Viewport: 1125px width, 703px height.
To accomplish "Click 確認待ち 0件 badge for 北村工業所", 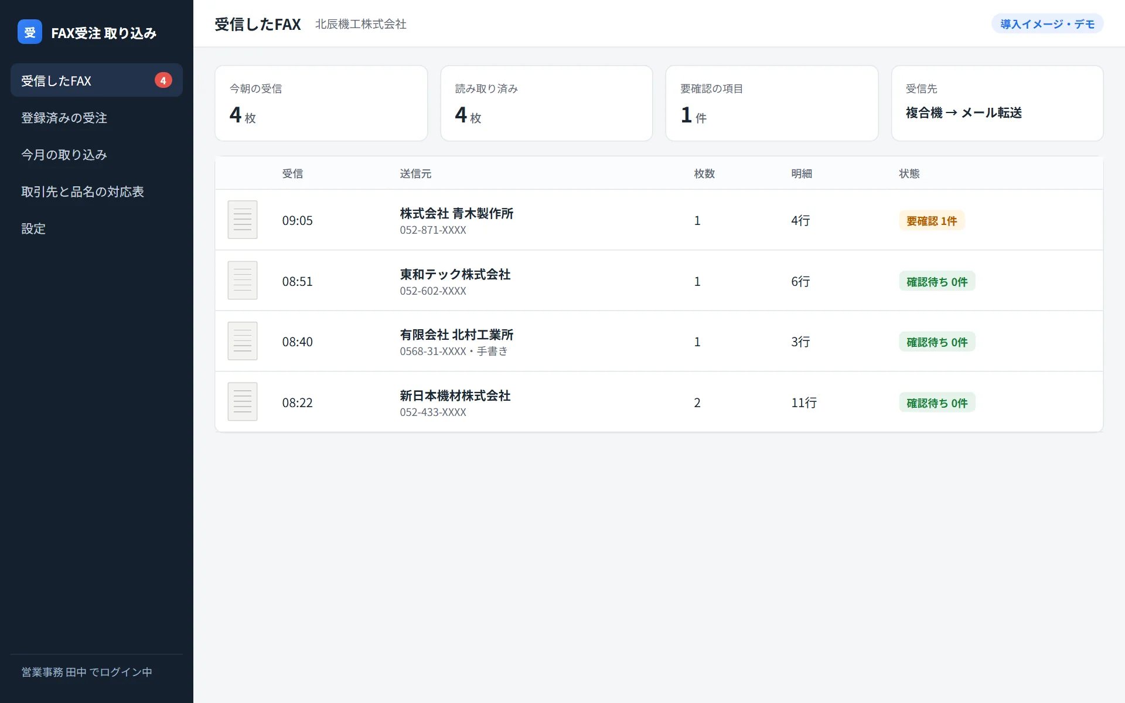I will pyautogui.click(x=937, y=342).
